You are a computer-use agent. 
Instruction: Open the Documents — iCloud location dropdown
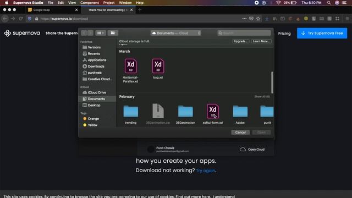tap(176, 33)
